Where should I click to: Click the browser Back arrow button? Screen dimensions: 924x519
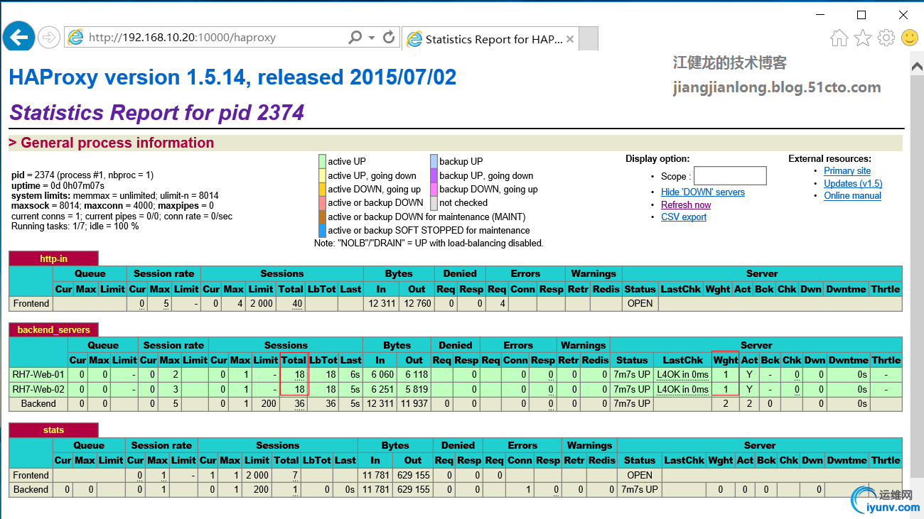(x=19, y=37)
